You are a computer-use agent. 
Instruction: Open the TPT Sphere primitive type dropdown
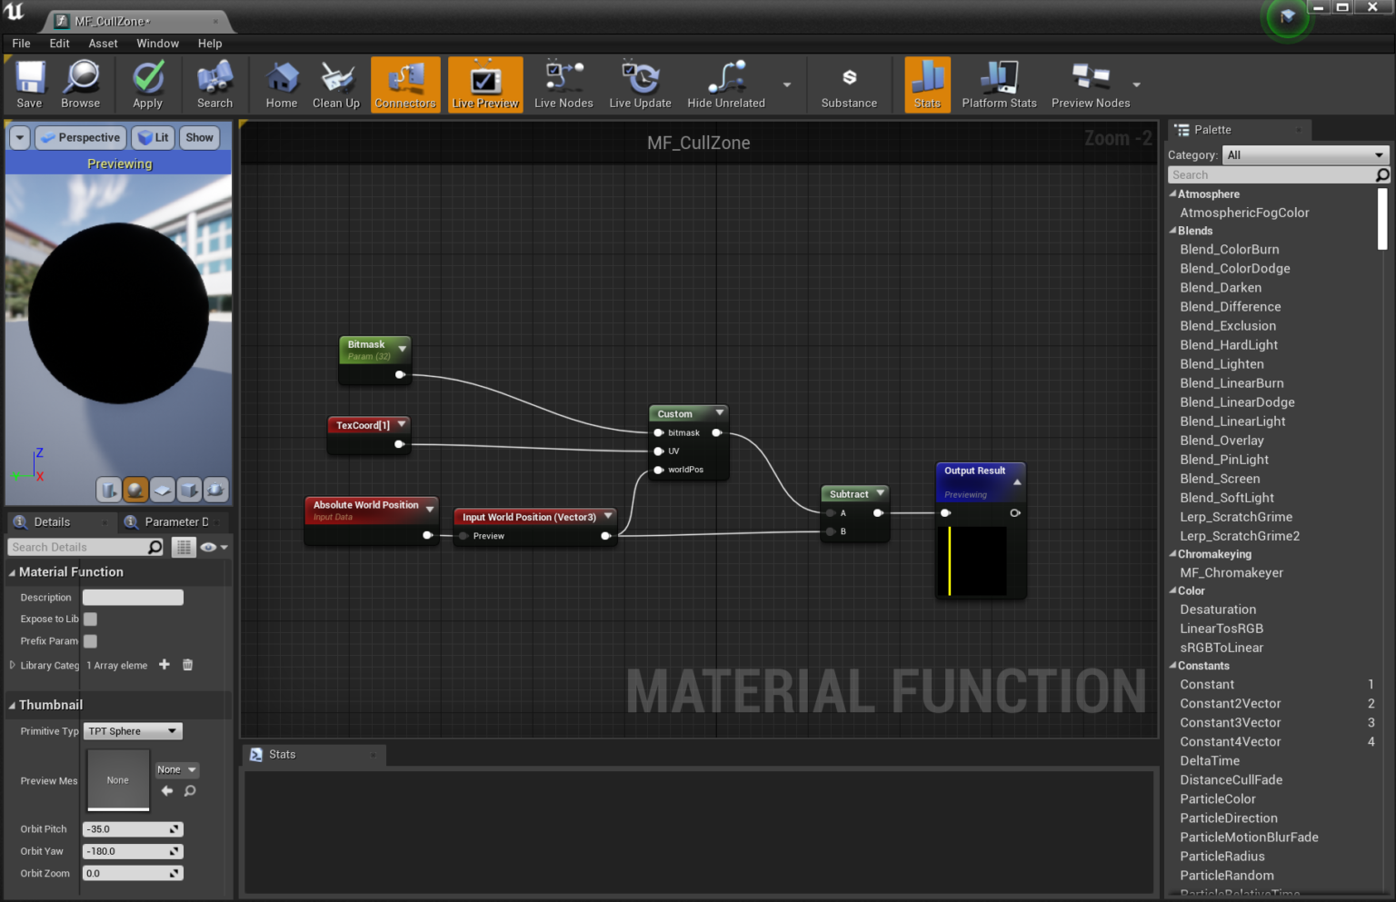132,730
